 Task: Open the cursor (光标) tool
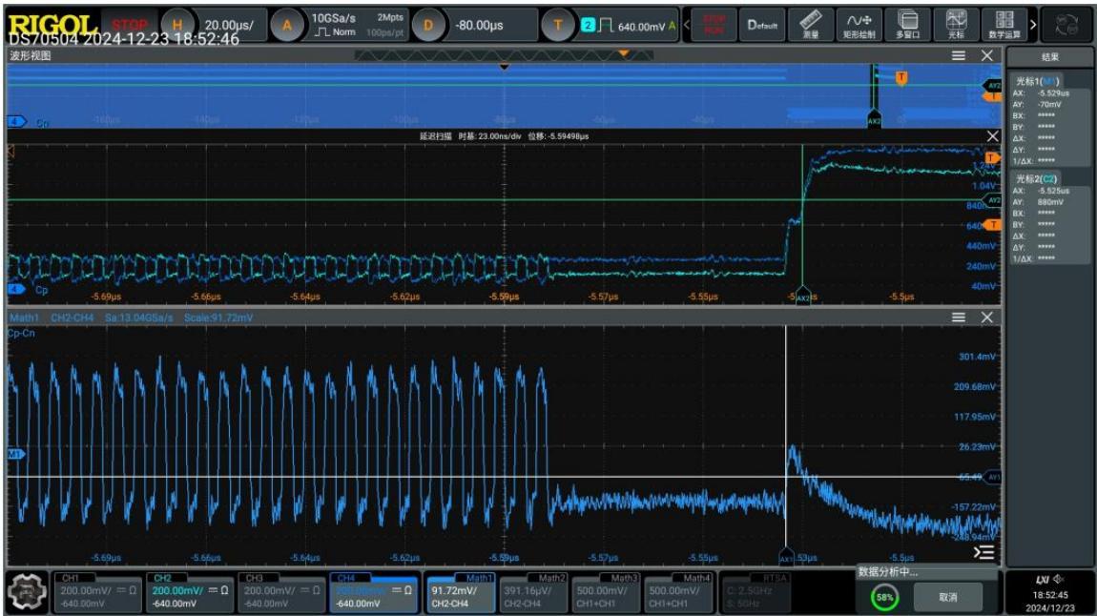coord(957,25)
